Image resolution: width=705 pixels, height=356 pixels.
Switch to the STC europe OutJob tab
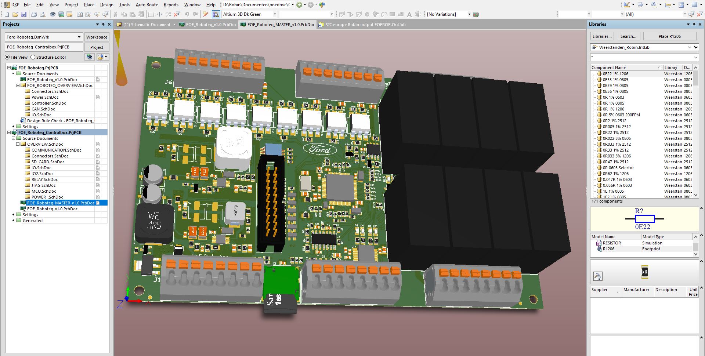362,25
